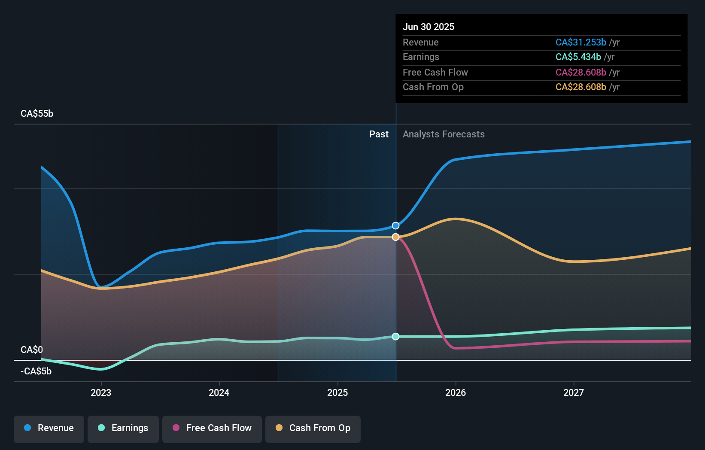Click the 2025 x-axis label
The image size is (705, 450).
[x=337, y=392]
